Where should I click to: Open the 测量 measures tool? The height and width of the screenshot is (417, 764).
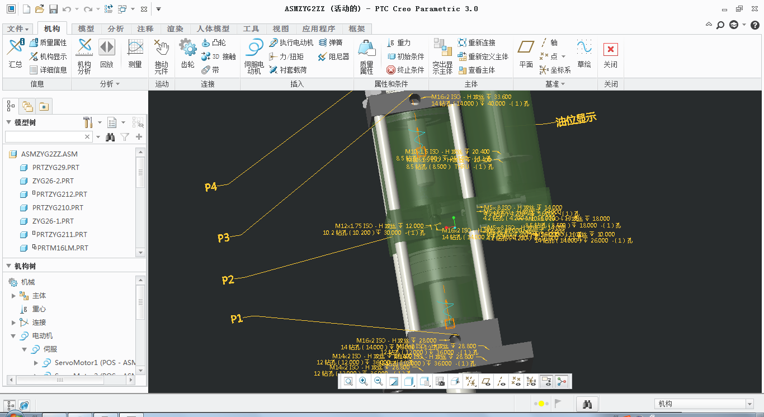[x=135, y=54]
